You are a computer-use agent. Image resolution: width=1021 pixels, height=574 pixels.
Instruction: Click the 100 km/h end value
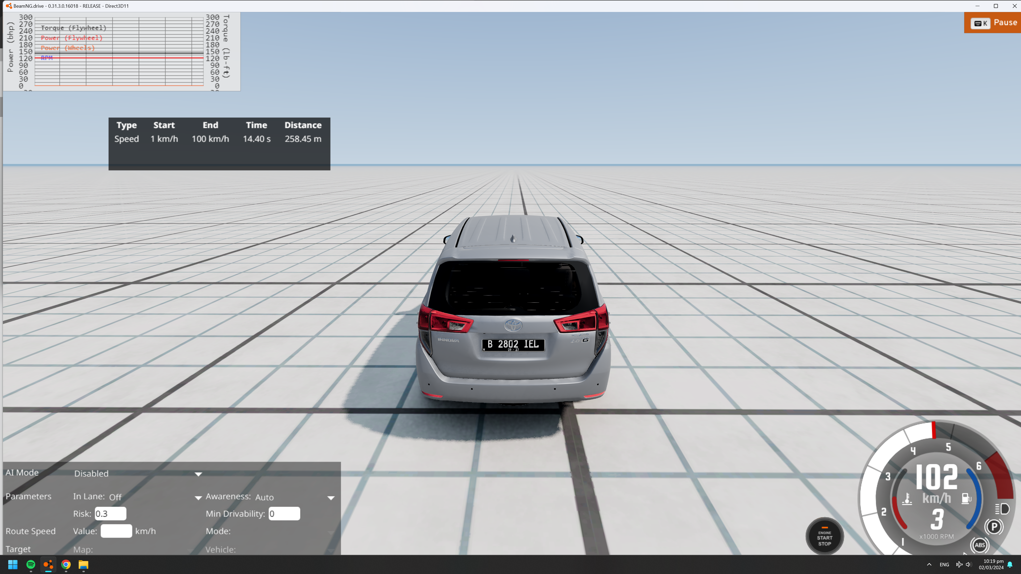211,139
